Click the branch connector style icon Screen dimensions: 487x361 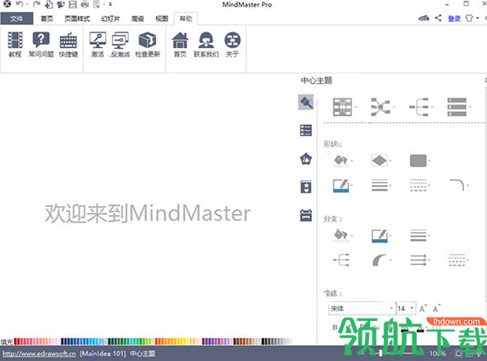pyautogui.click(x=341, y=260)
